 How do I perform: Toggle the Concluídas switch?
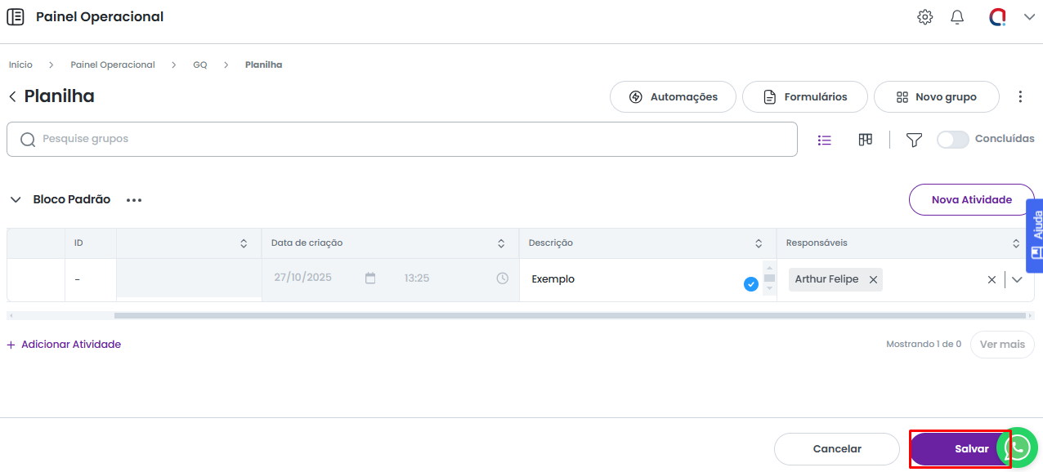coord(952,140)
